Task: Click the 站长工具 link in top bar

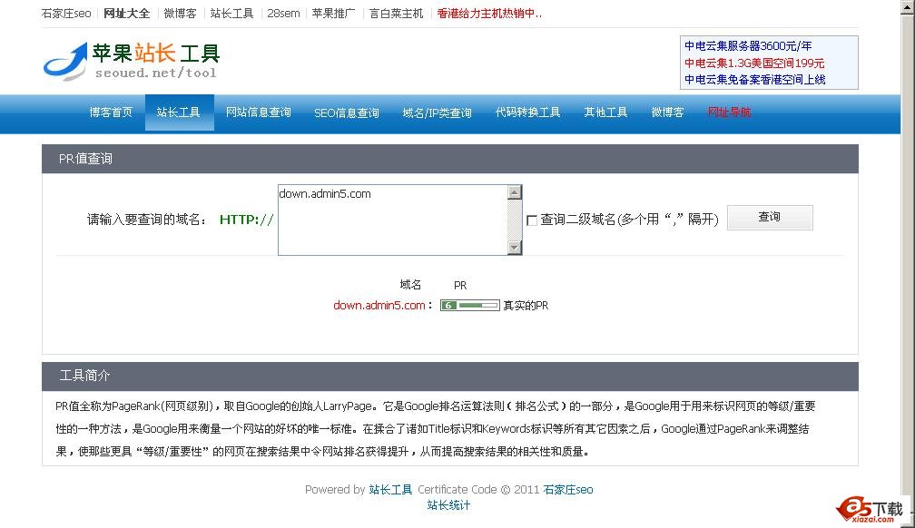Action: [x=231, y=14]
